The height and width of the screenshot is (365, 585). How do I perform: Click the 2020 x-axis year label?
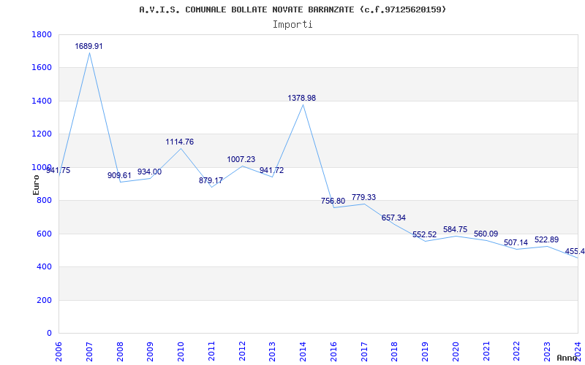coord(456,351)
